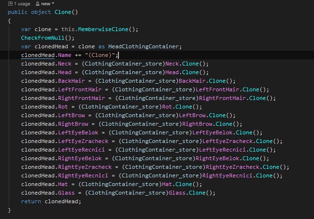Viewport: 314px width, 219px height.
Task: Click the opening brace of Clone method
Action: tap(9, 21)
